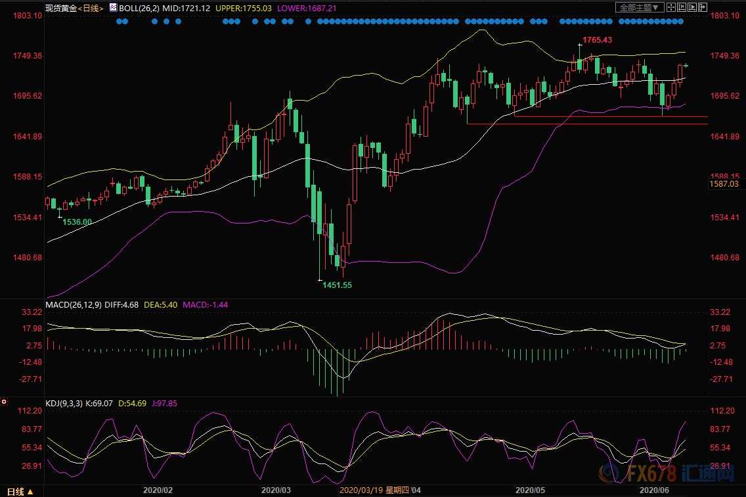Image resolution: width=746 pixels, height=497 pixels.
Task: Click the BOLL indicator chart icon
Action: pos(113,8)
